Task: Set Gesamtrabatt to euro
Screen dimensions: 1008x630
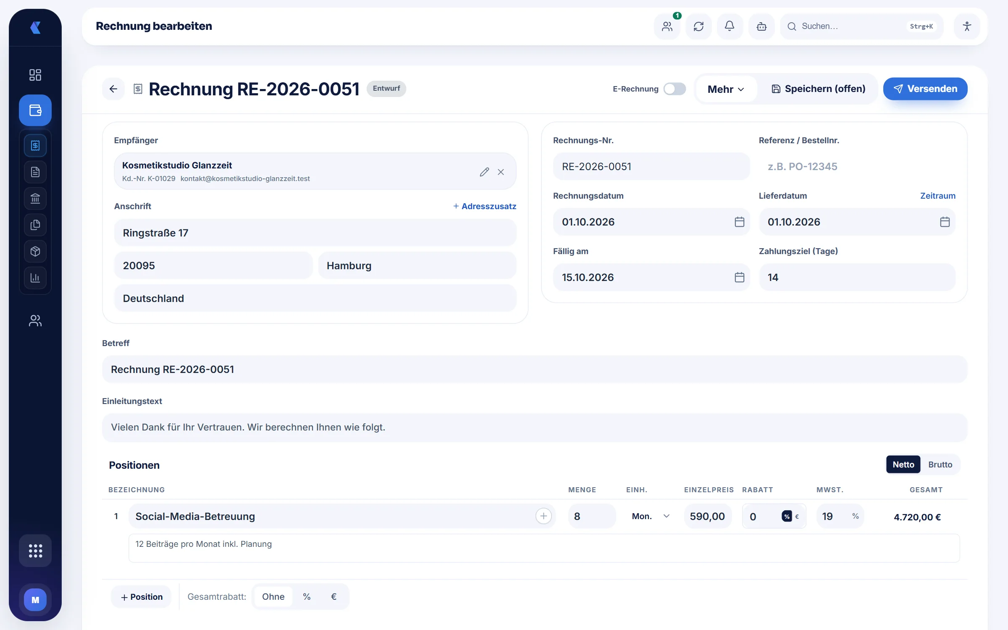Action: (x=333, y=596)
